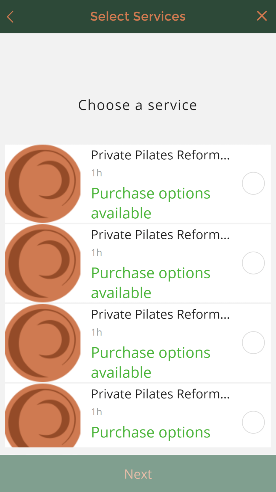This screenshot has width=276, height=492.
Task: Select the second Private Pilates radio button
Action: 253,263
